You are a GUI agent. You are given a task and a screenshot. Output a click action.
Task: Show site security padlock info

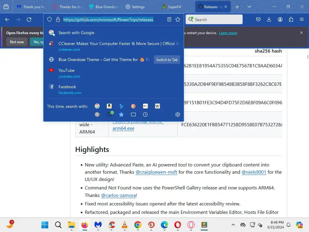[x=58, y=20]
